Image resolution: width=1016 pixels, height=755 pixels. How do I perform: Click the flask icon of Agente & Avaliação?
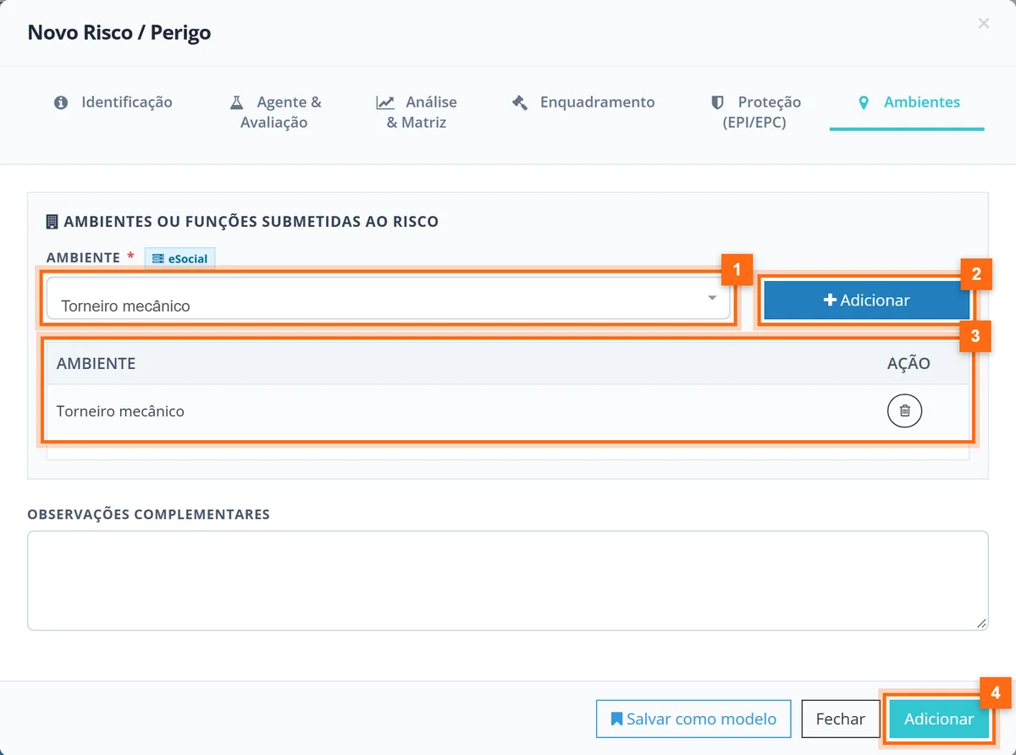236,102
